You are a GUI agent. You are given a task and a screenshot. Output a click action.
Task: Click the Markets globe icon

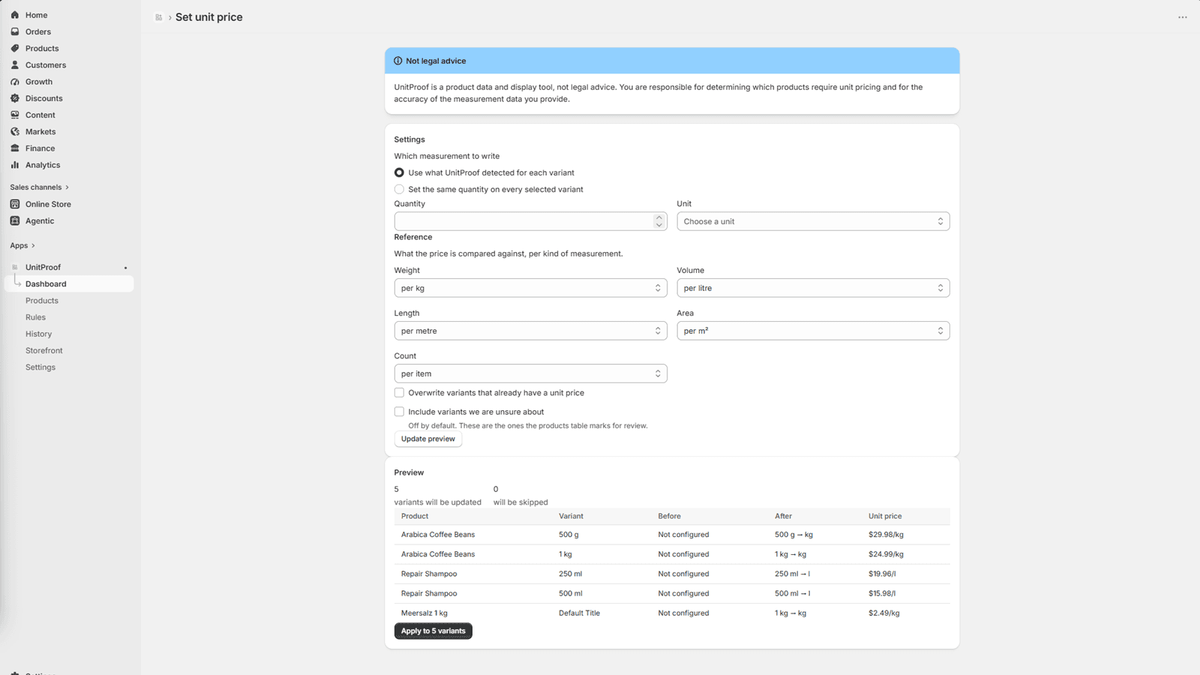(x=15, y=131)
